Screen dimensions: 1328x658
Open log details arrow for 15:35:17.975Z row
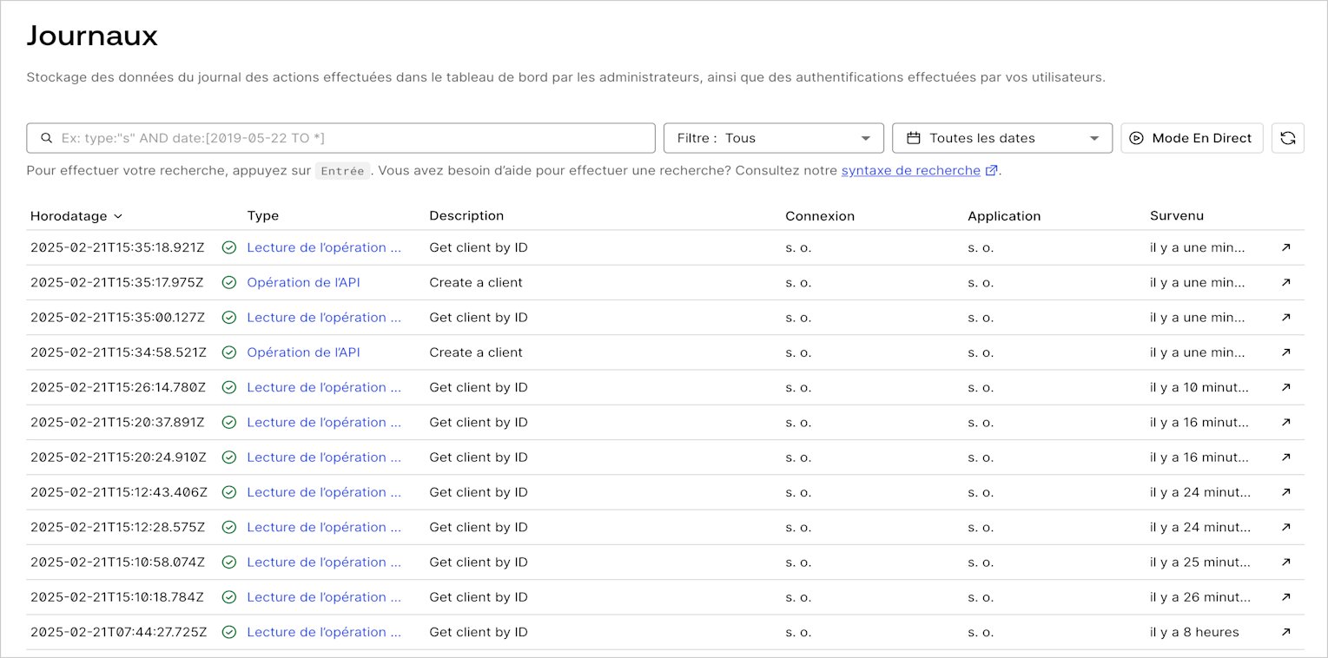coord(1286,282)
